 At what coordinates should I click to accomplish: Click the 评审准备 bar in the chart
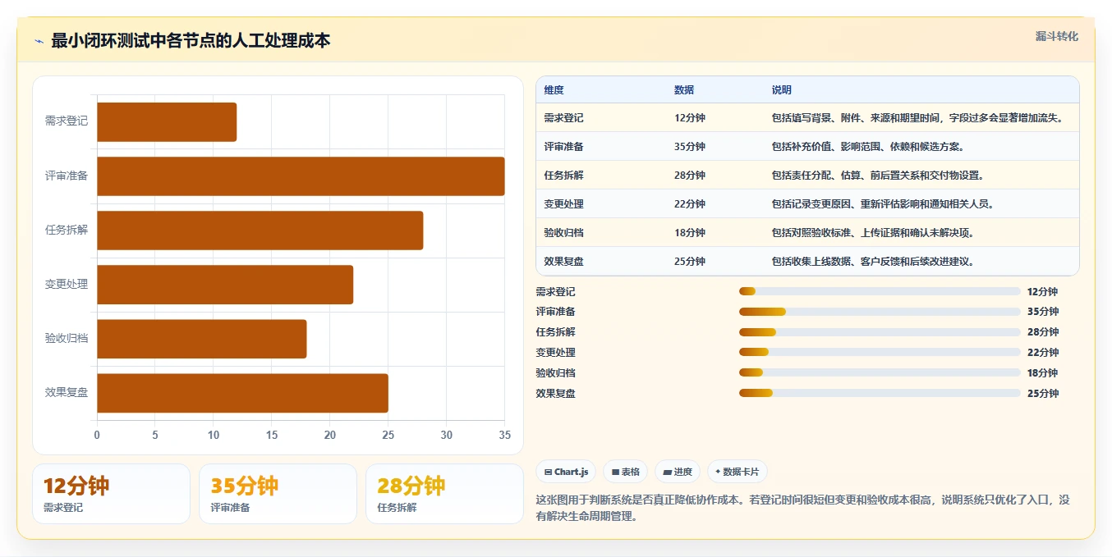tap(301, 176)
